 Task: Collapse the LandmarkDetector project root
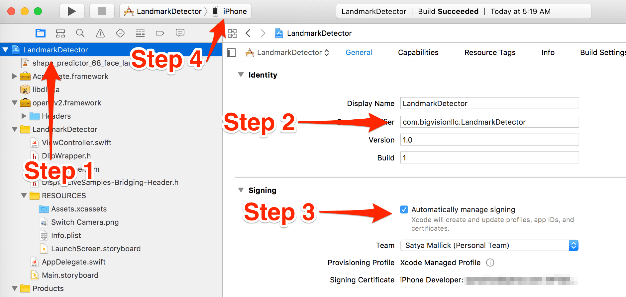pos(5,50)
